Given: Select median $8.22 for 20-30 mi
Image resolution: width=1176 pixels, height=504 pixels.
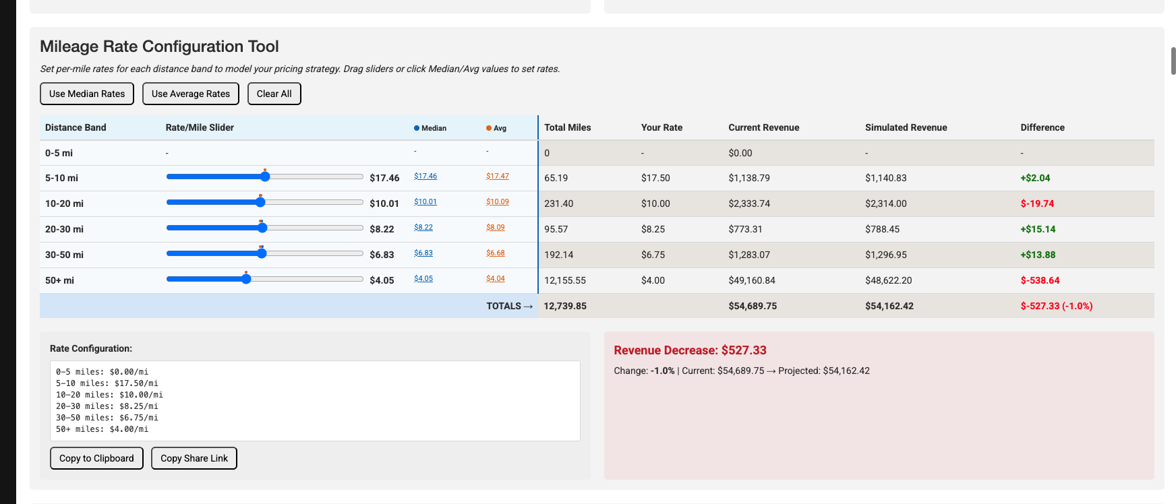Looking at the screenshot, I should (423, 227).
